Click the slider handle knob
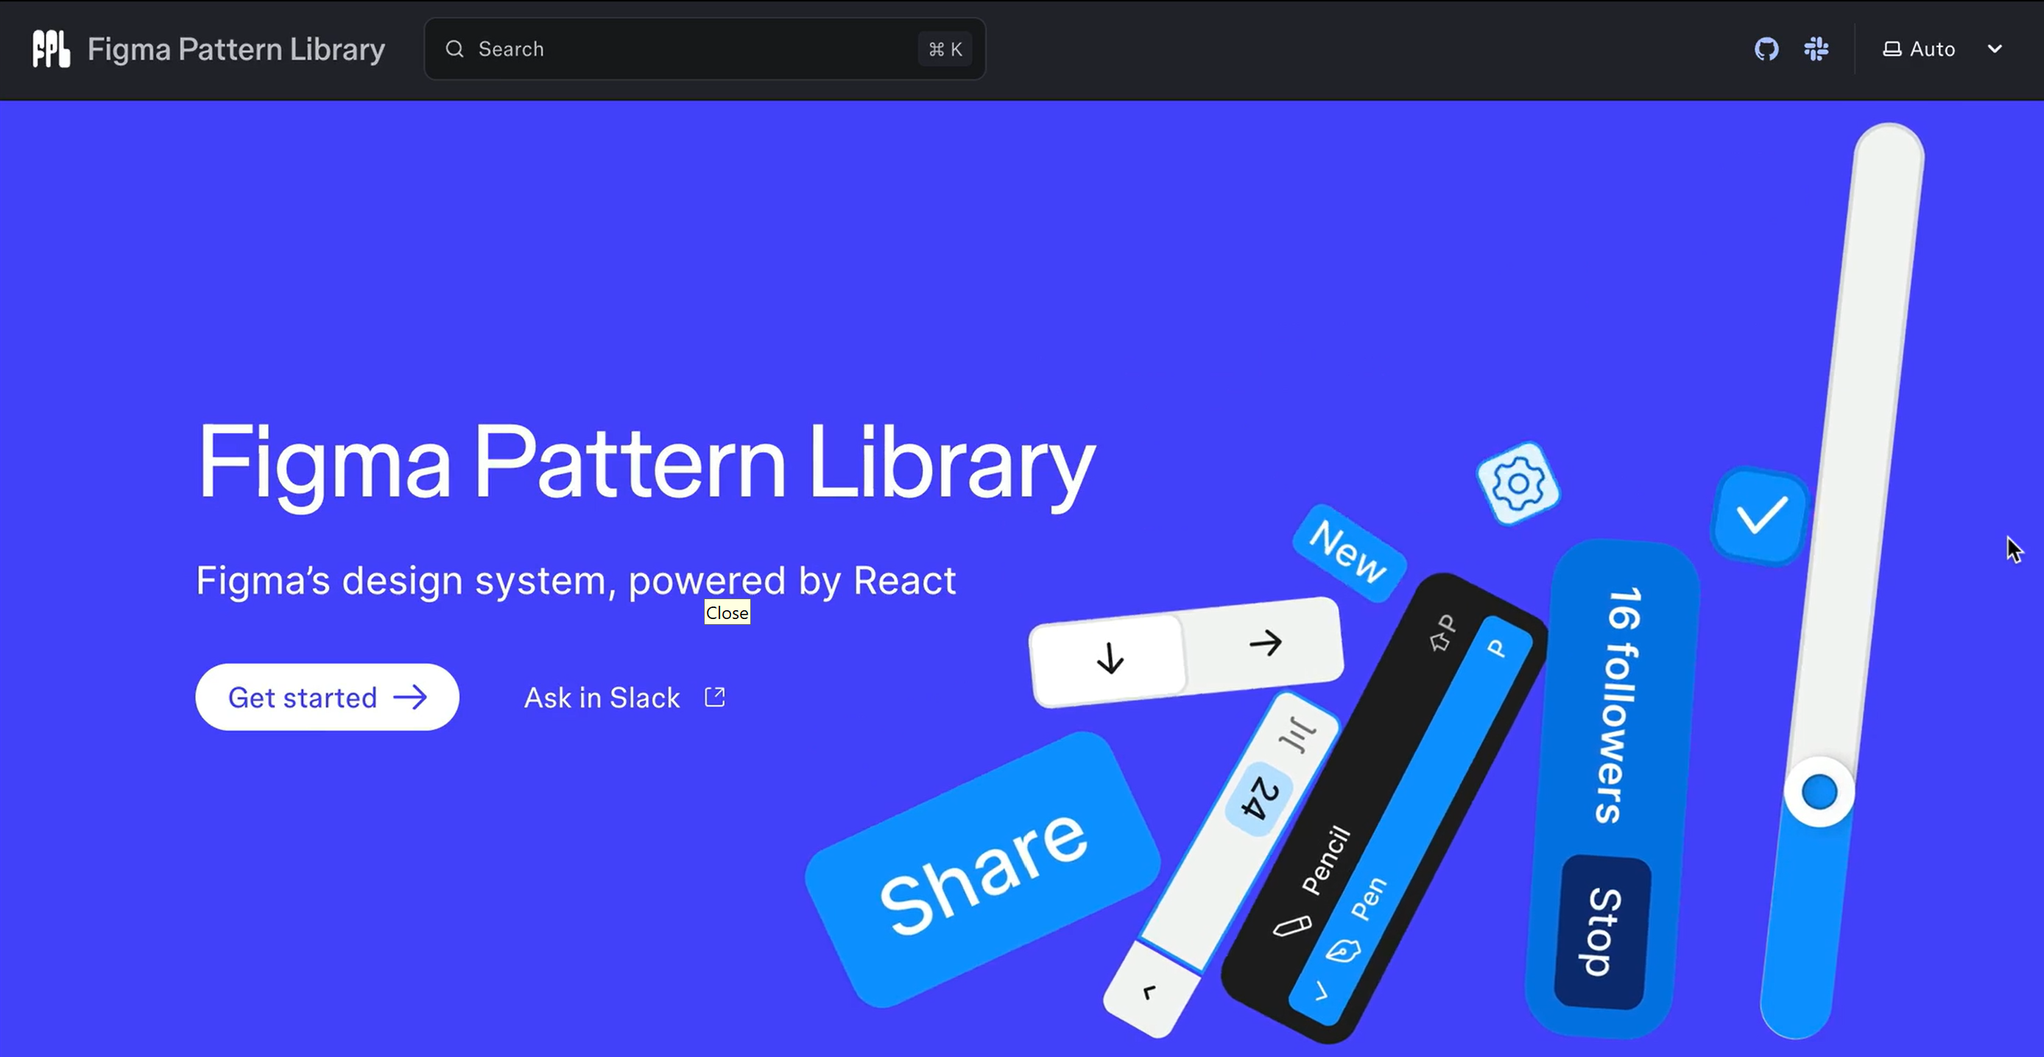The height and width of the screenshot is (1057, 2044). point(1819,791)
